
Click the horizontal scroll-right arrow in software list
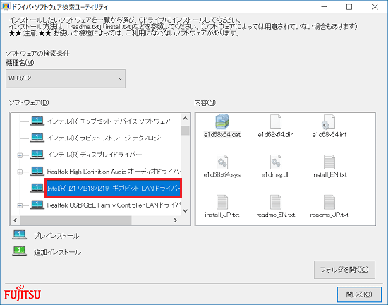(176, 220)
